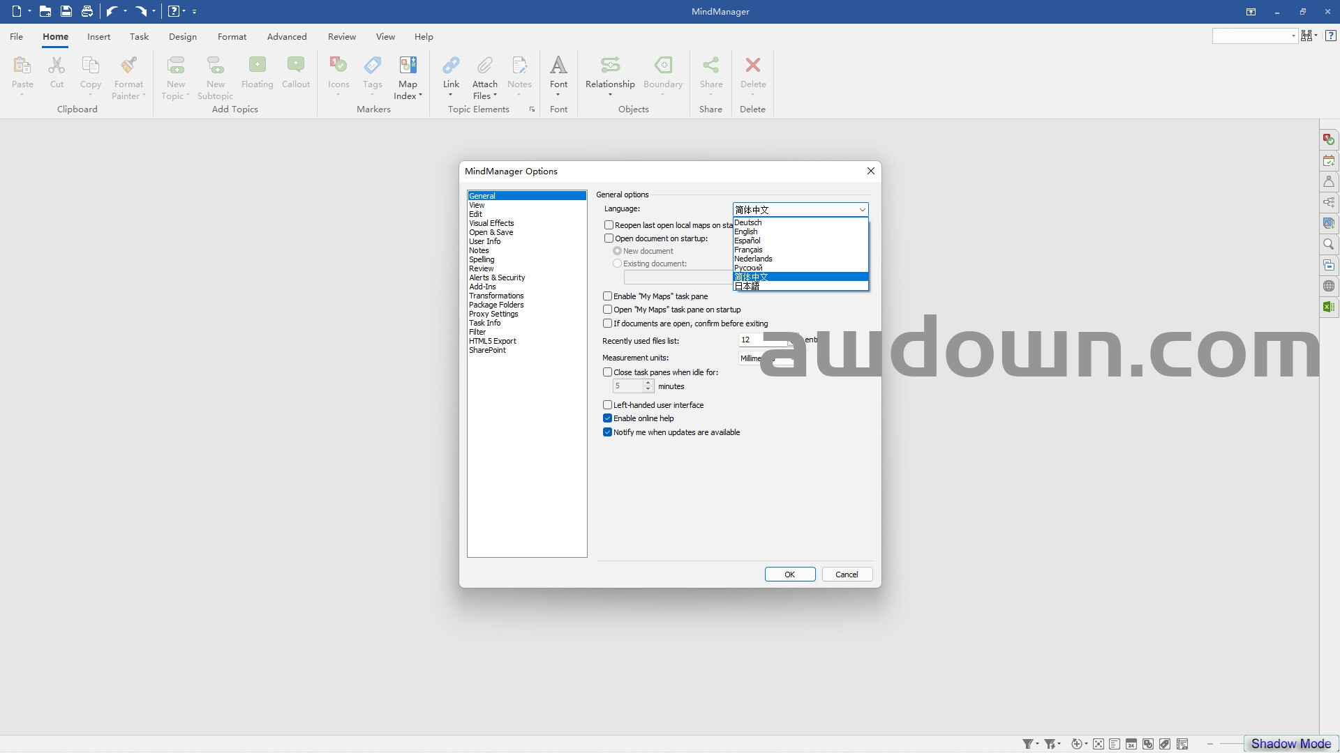Open the Design ribbon tab
This screenshot has height=753, width=1340.
click(x=182, y=36)
